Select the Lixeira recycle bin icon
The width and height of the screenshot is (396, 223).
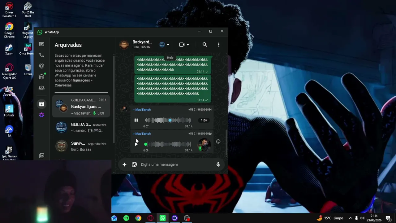point(28,70)
